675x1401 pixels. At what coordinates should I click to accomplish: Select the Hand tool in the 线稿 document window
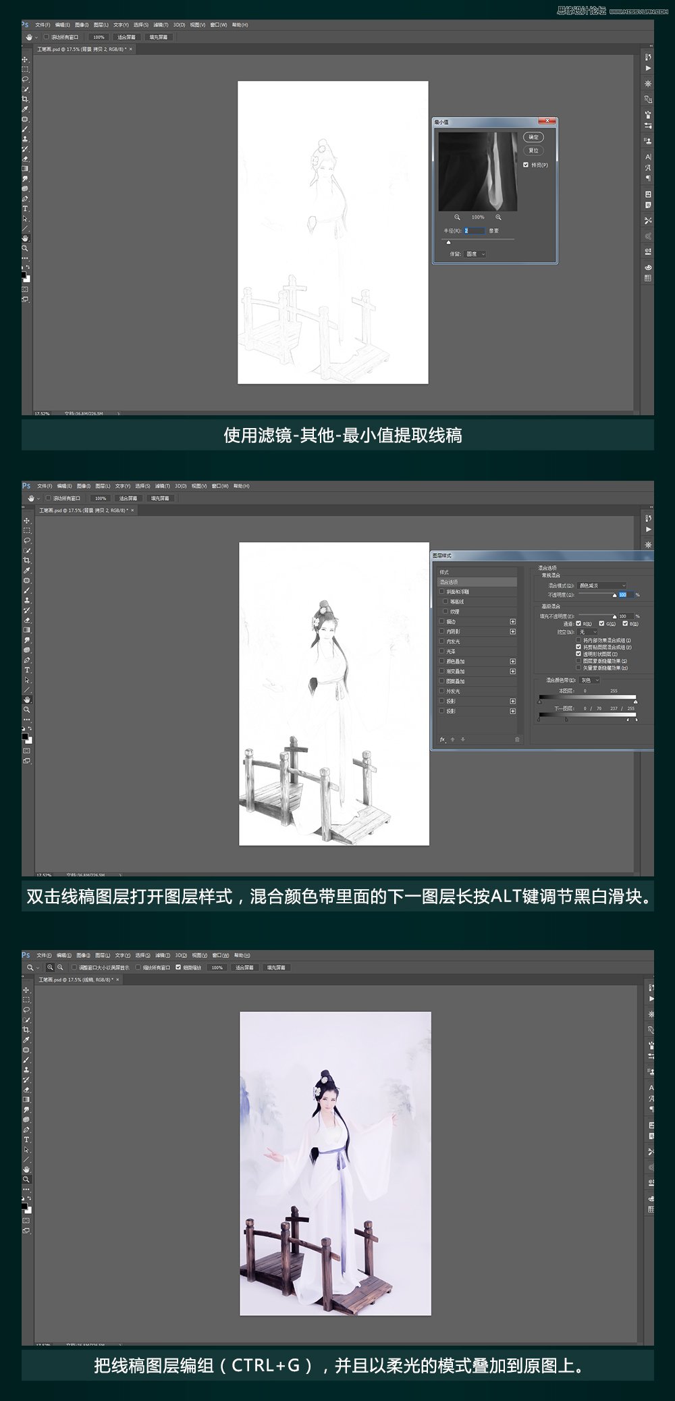(26, 1169)
